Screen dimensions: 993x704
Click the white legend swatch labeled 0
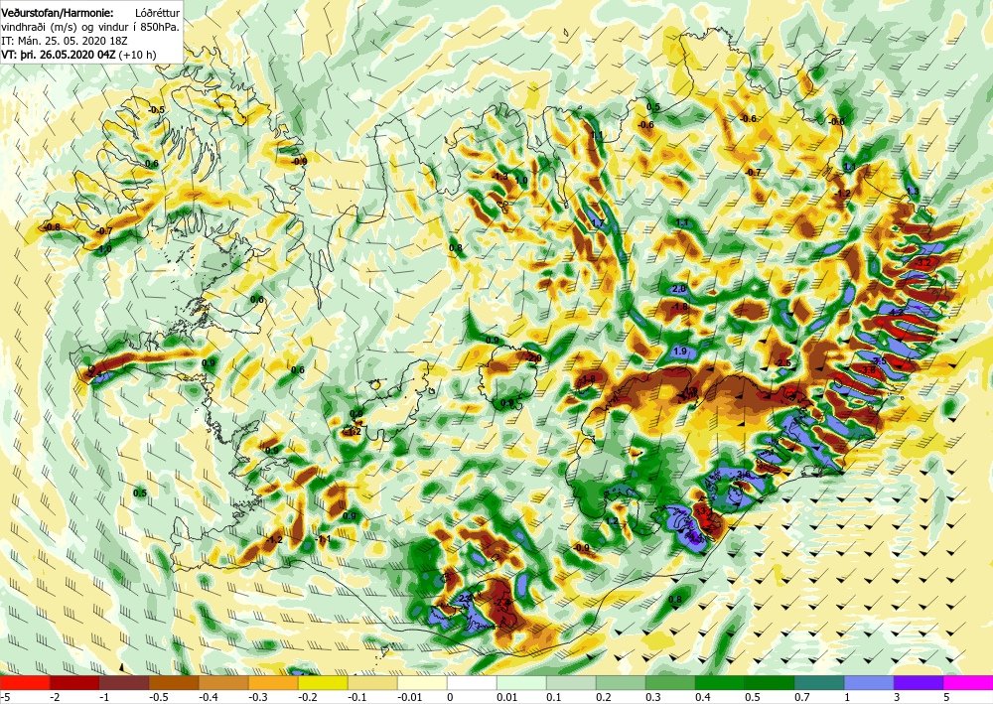(x=472, y=682)
